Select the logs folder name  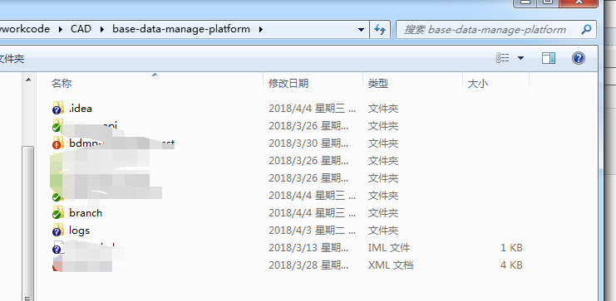79,230
